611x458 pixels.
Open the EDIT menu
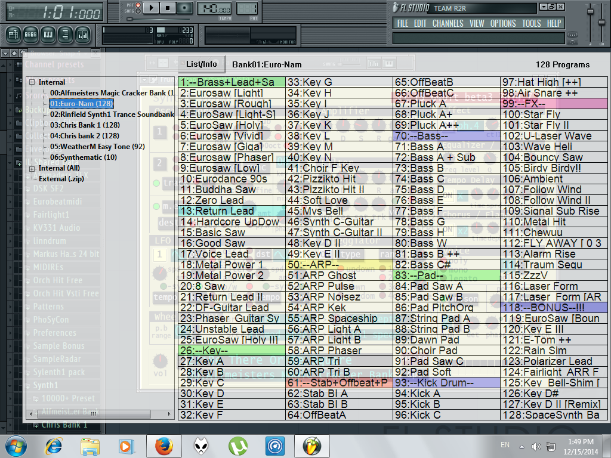(420, 23)
